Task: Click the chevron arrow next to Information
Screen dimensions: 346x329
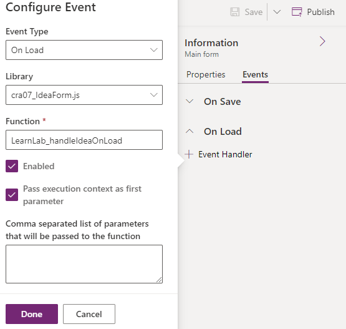Action: [x=322, y=41]
